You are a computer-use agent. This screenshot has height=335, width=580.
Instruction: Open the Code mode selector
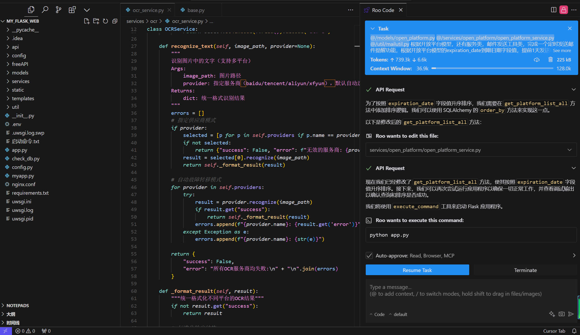(x=377, y=314)
